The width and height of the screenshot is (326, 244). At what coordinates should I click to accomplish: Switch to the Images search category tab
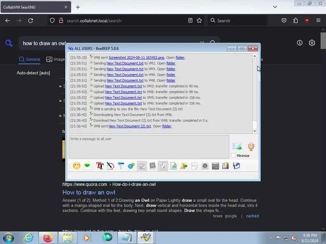(x=55, y=59)
